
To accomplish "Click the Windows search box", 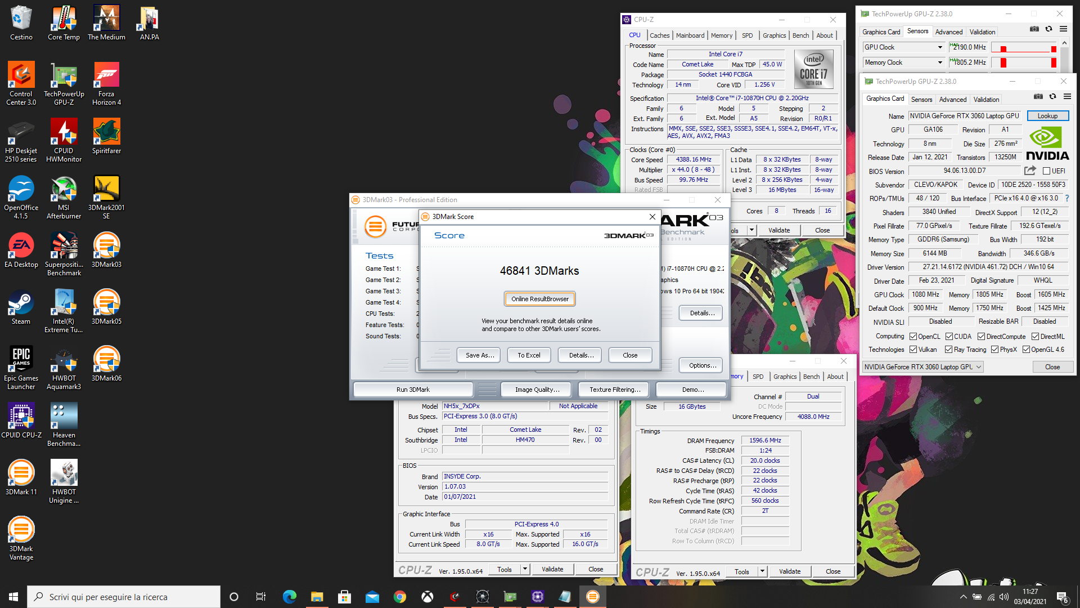I will [124, 597].
